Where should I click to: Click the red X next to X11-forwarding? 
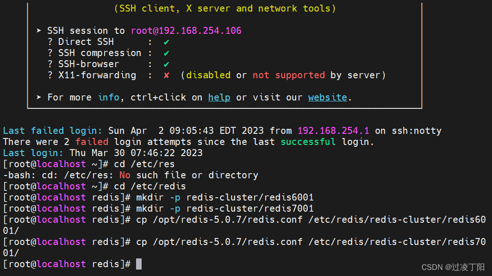(x=166, y=75)
